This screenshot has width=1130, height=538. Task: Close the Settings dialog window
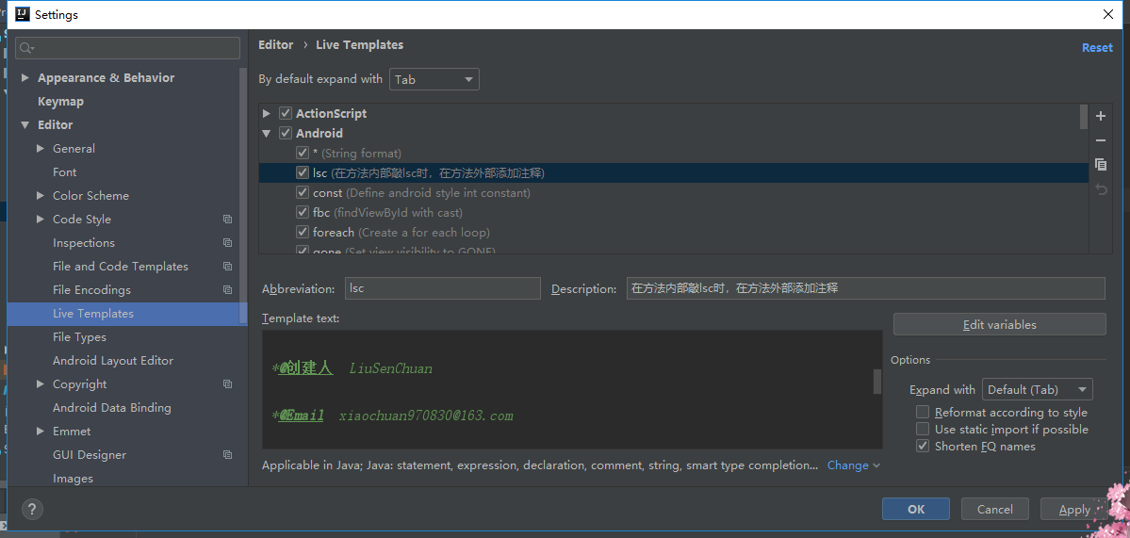[1108, 14]
